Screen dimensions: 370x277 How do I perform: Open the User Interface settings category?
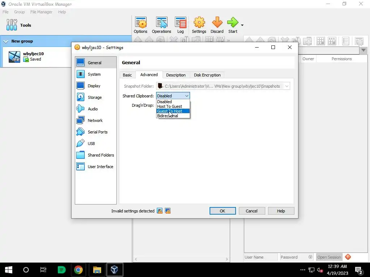(x=95, y=167)
